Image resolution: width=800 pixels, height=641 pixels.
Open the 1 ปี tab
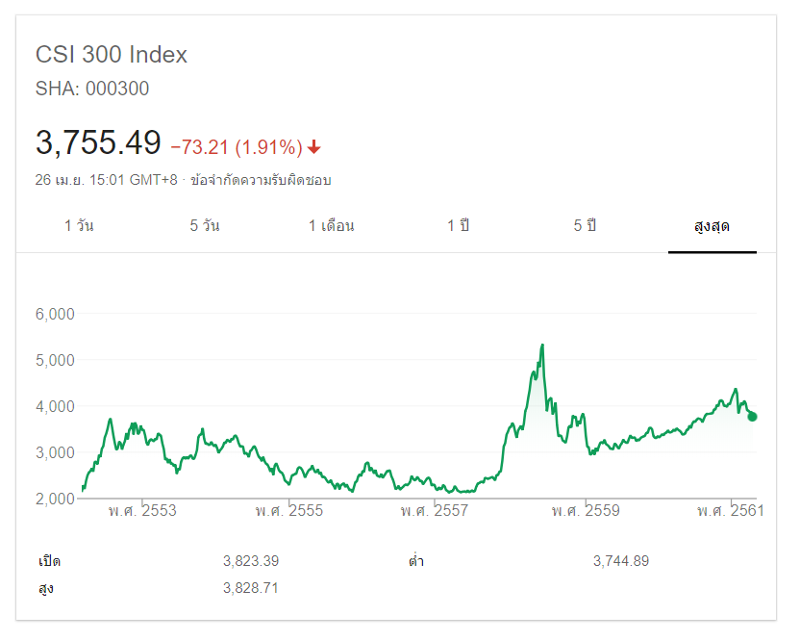click(x=458, y=226)
